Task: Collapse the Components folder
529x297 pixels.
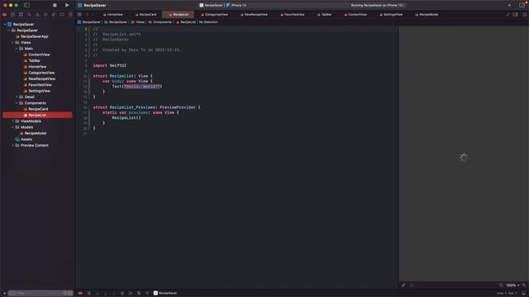Action: tap(17, 103)
